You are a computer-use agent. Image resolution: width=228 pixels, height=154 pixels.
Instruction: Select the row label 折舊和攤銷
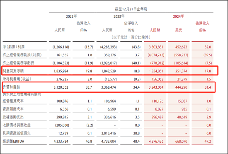11,87
